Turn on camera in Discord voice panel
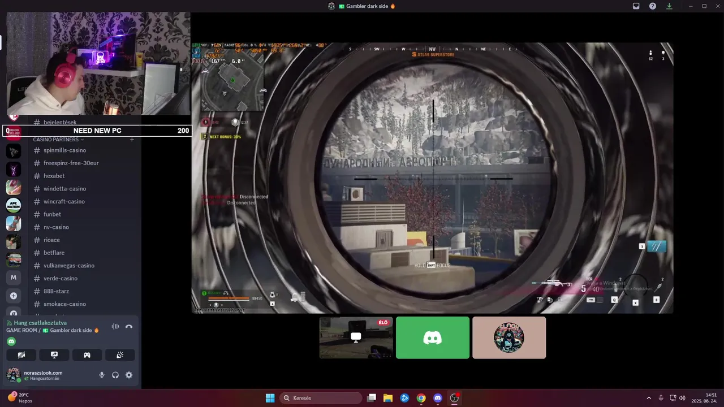The height and width of the screenshot is (407, 724). coord(21,355)
